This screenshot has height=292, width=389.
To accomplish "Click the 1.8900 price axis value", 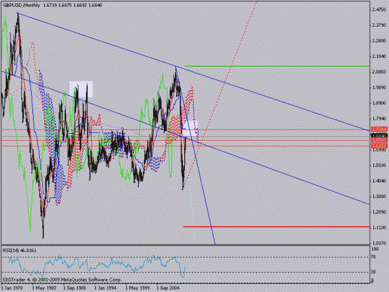I will click(379, 103).
